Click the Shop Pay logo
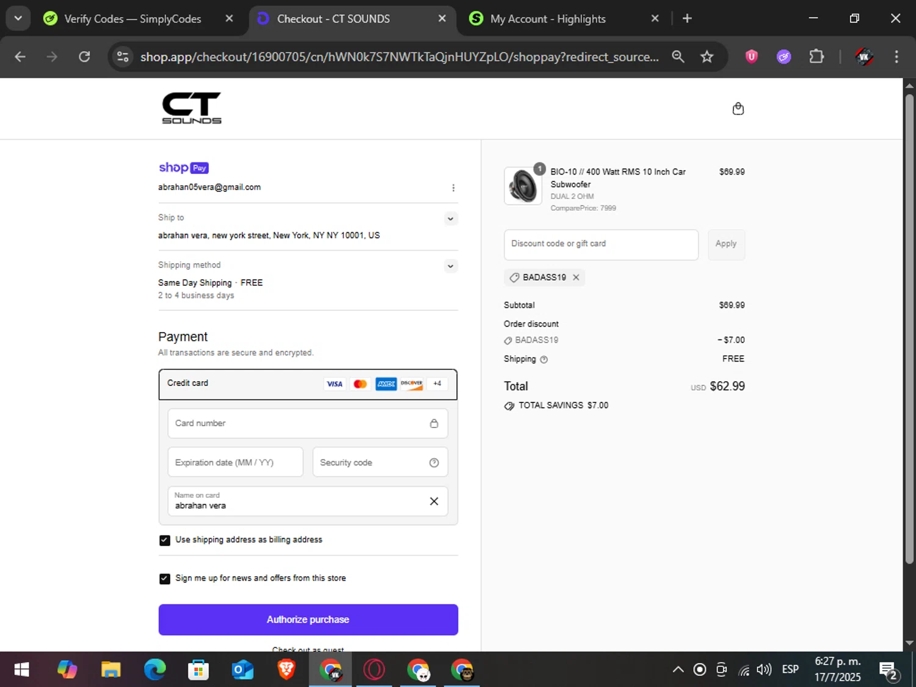This screenshot has width=916, height=687. (x=184, y=167)
